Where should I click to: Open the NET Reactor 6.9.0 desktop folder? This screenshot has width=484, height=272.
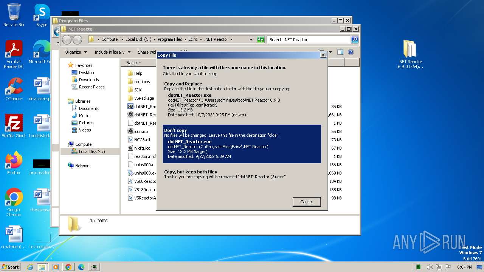(410, 54)
